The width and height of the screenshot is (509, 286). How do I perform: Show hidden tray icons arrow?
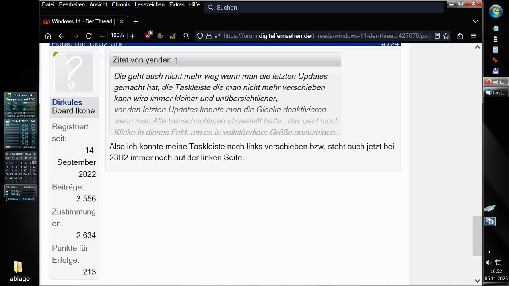pos(489,252)
